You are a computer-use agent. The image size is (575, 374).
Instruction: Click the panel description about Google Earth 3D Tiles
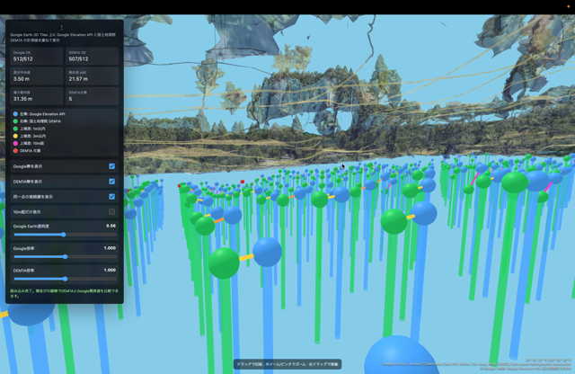click(x=63, y=37)
